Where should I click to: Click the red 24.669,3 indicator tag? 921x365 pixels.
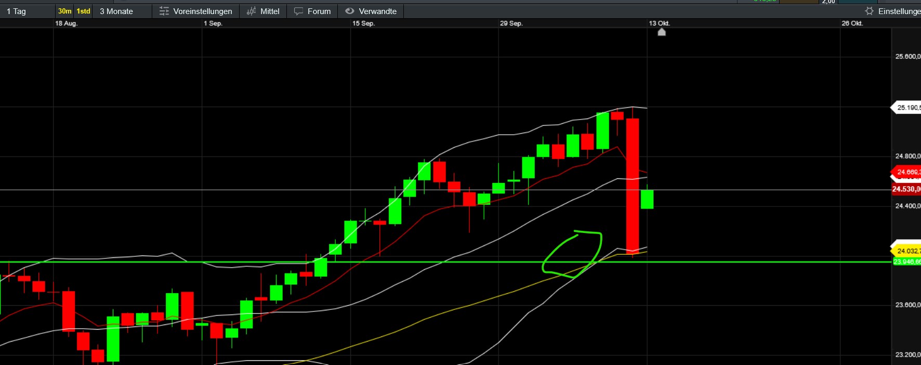906,172
